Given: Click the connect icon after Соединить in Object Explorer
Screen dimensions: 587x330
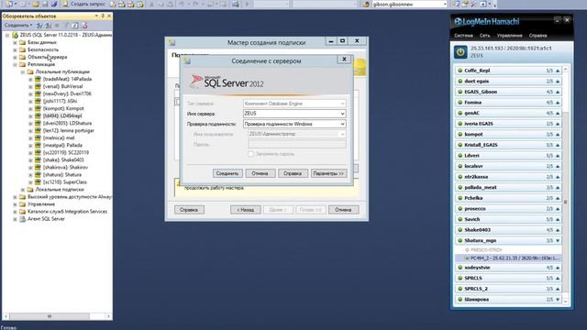Looking at the screenshot, I should point(39,26).
